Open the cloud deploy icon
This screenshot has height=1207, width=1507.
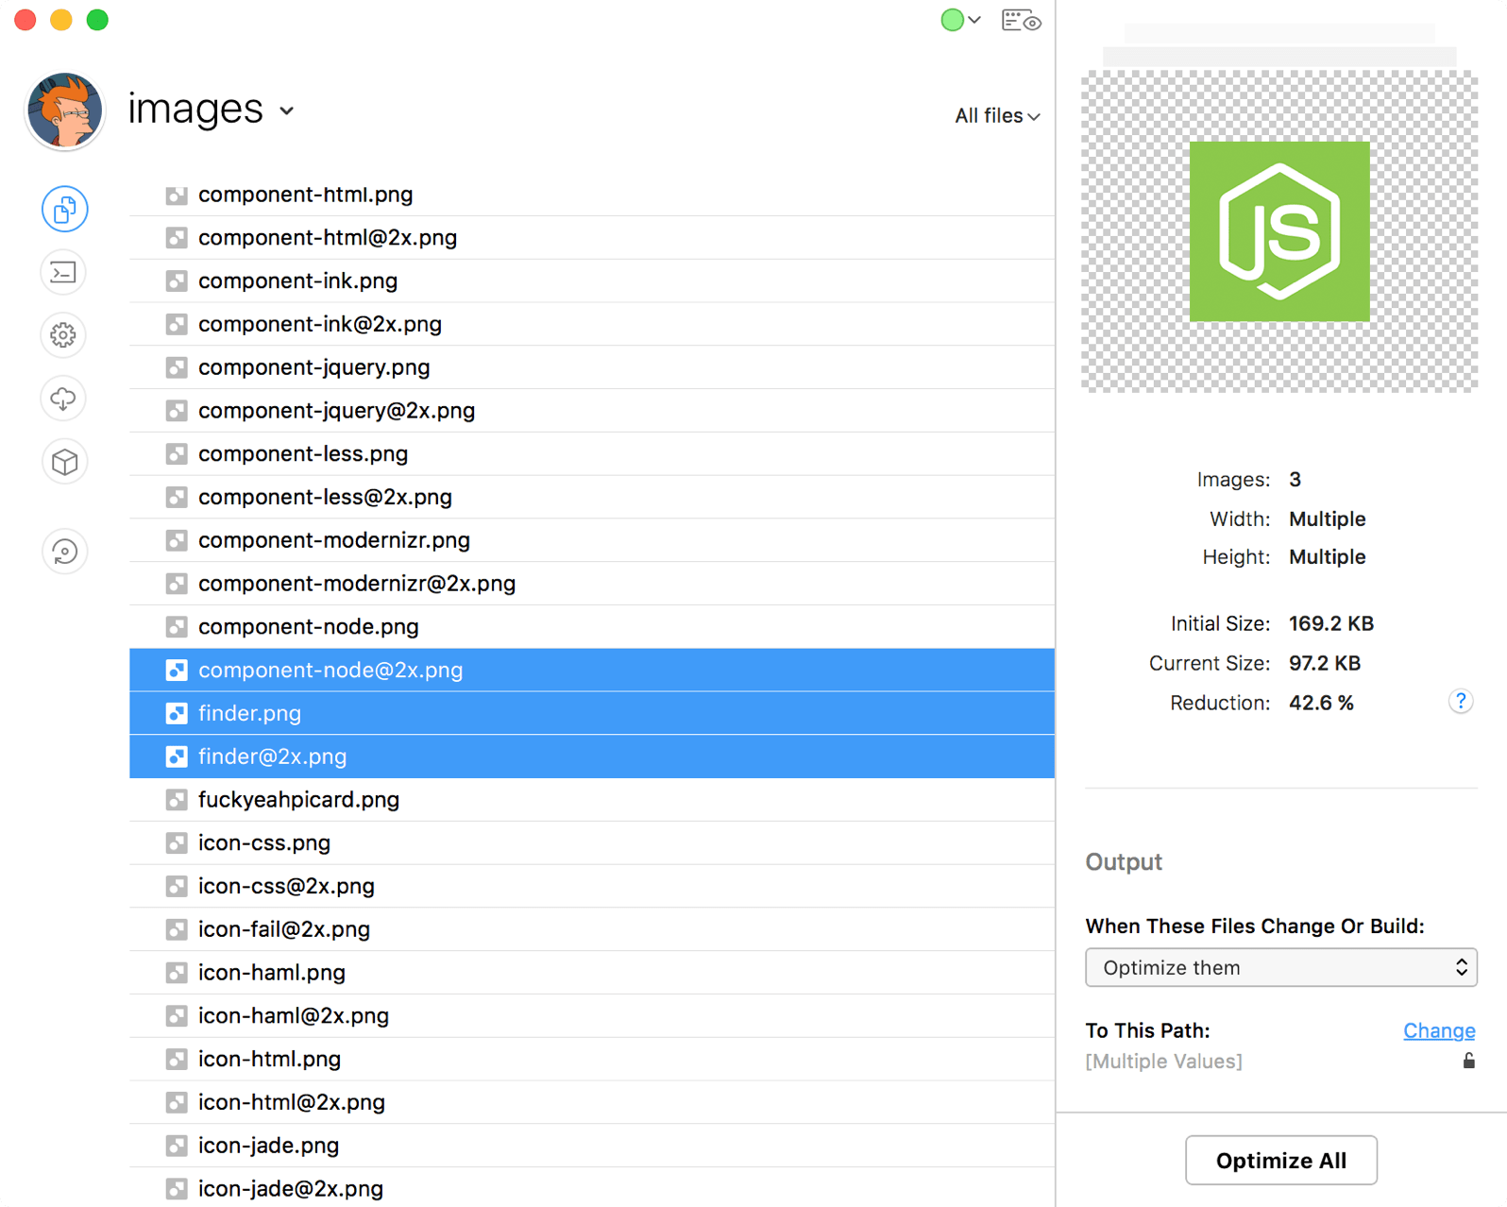pyautogui.click(x=64, y=399)
